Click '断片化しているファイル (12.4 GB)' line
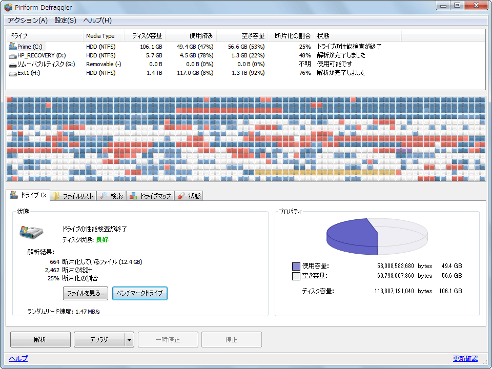The height and width of the screenshot is (369, 492). [x=102, y=262]
